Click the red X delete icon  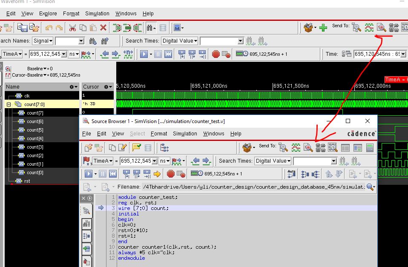(x=103, y=28)
